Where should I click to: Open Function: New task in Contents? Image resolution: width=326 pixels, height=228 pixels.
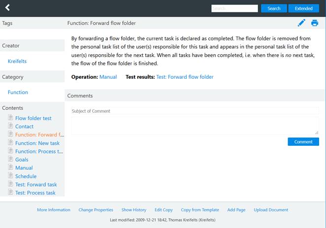tap(37, 143)
